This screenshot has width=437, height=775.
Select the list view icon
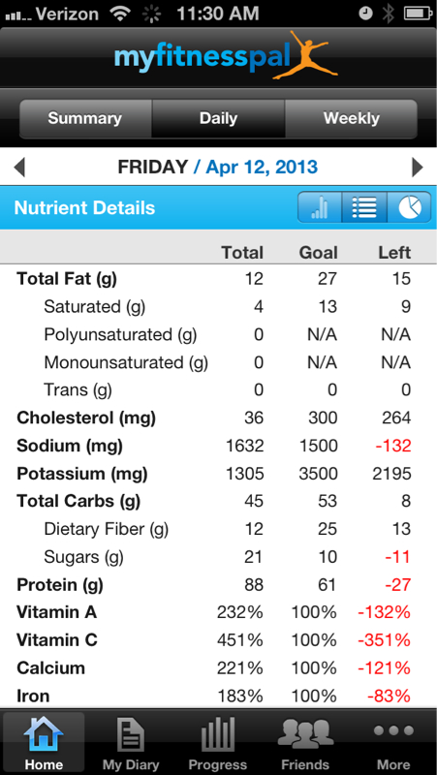[363, 207]
